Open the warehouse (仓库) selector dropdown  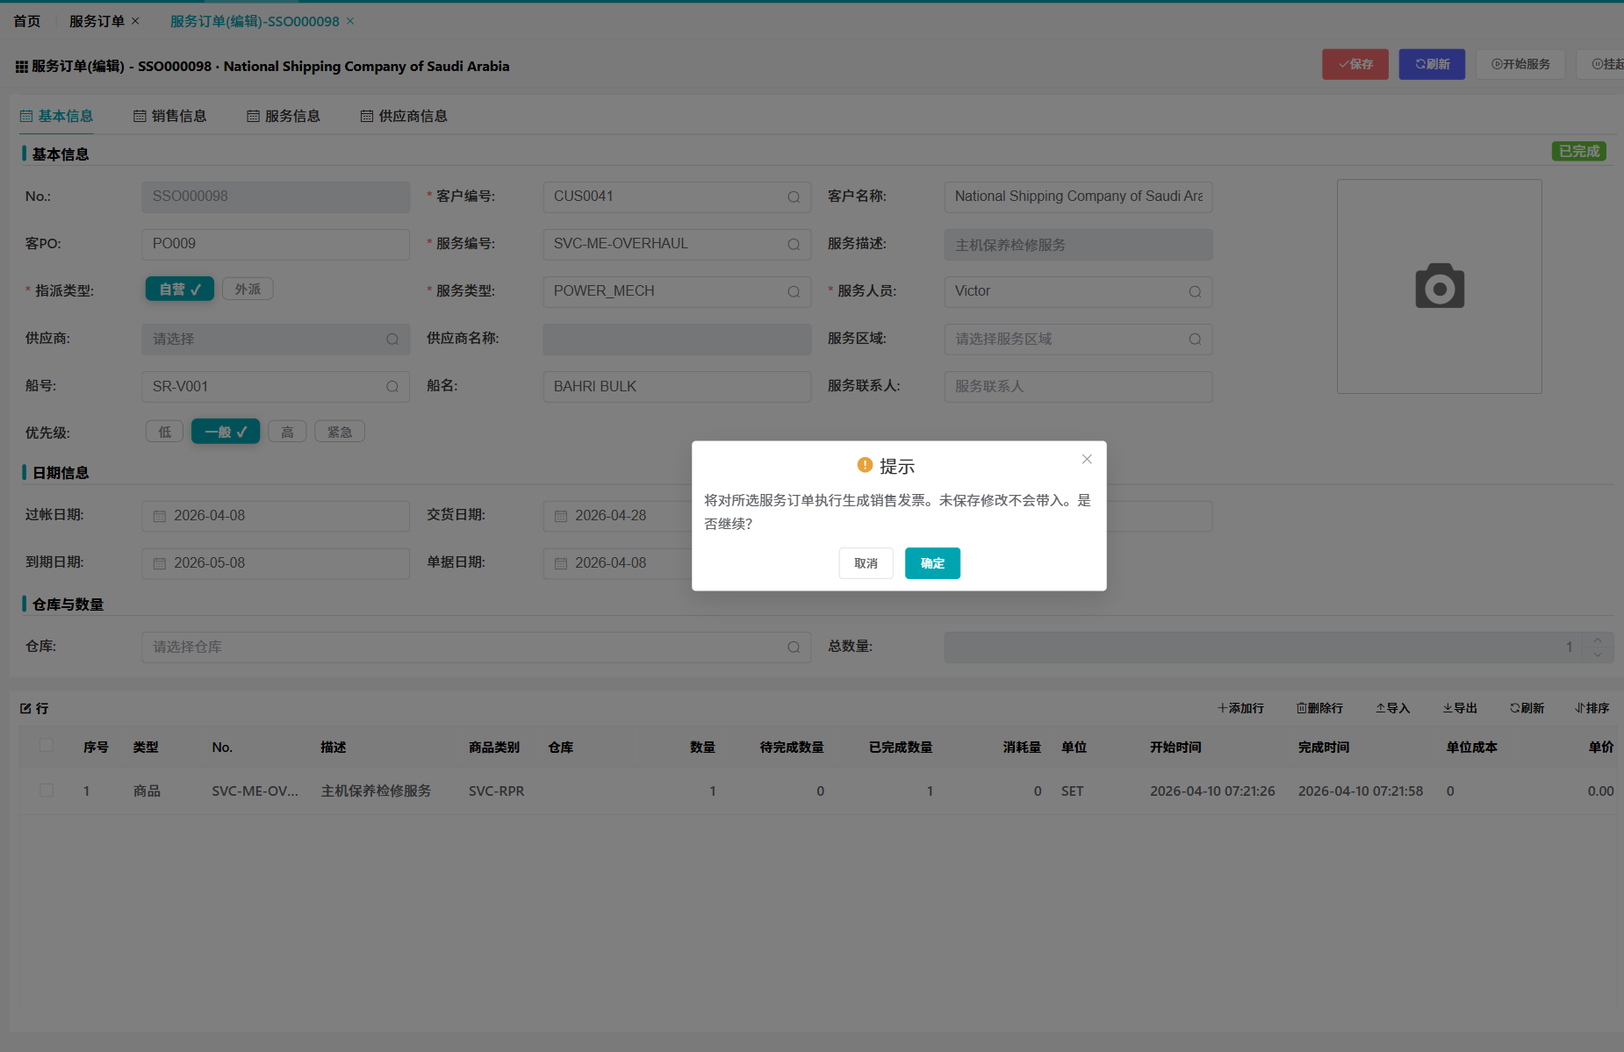tap(475, 647)
